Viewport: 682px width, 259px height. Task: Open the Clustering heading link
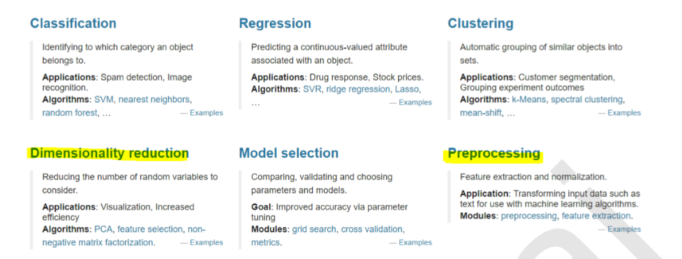[x=481, y=23]
